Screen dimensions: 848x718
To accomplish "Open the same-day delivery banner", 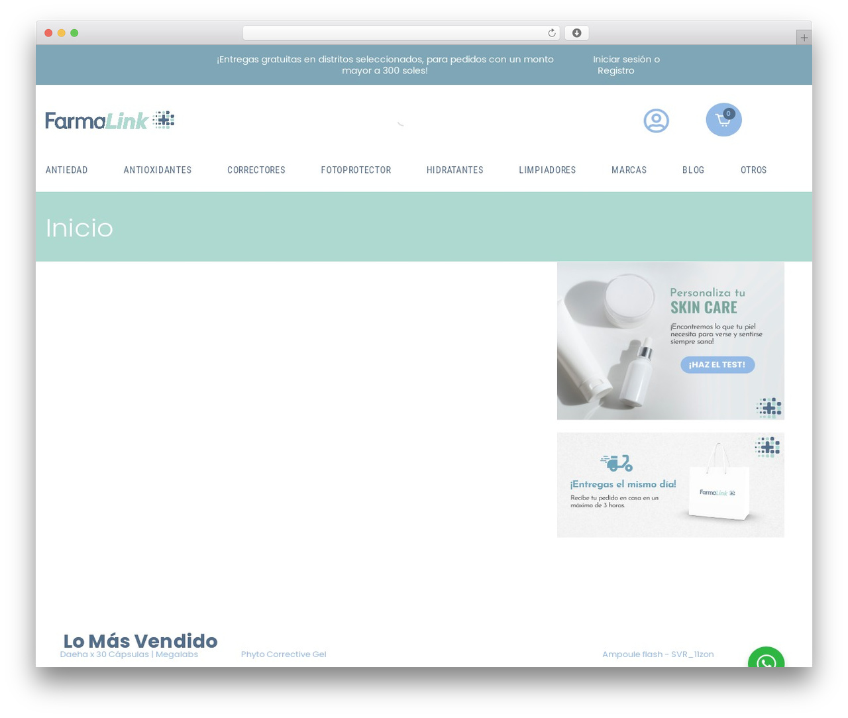I will tap(670, 485).
